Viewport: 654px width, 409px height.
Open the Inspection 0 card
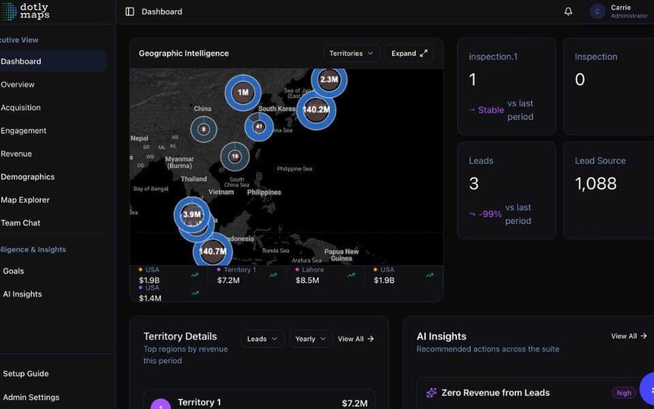tap(608, 87)
